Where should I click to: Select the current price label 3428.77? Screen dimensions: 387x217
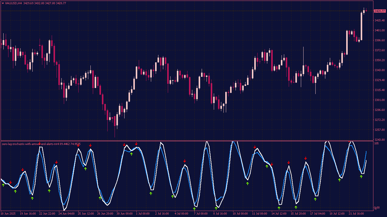tap(379, 11)
